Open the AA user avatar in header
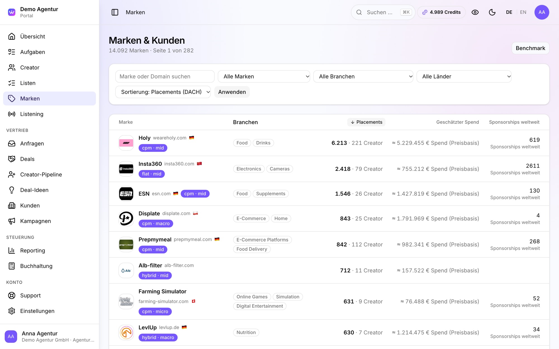 [x=542, y=12]
